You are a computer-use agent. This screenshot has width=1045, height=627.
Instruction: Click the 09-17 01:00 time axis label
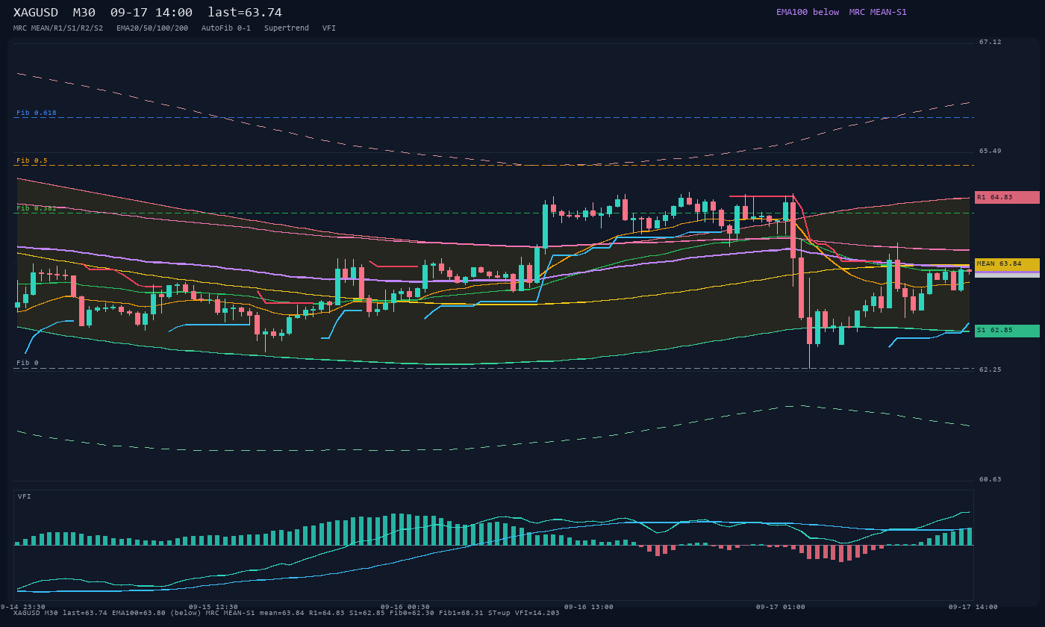[781, 607]
